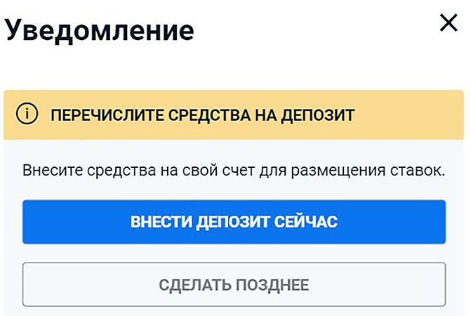The image size is (471, 316).
Task: Click the word ДЕПОЗИТ in the yellow banner
Action: (x=319, y=114)
